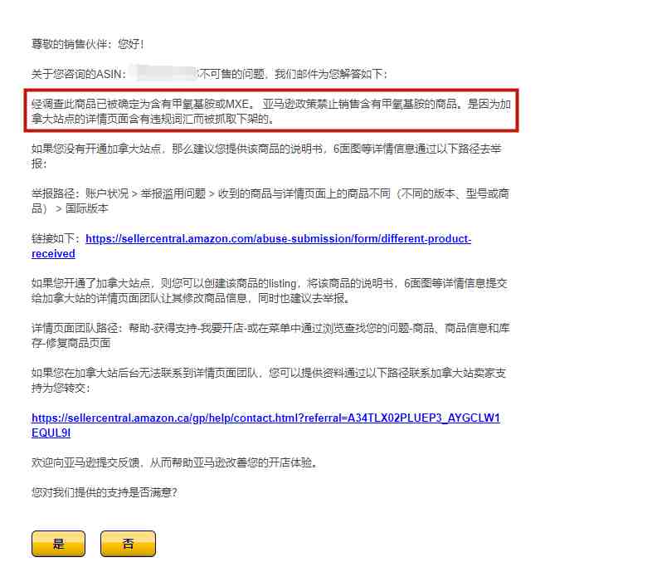The width and height of the screenshot is (657, 577).
Task: Click the paragraph starting 如果您没有开通加拿大站点
Action: [x=266, y=156]
